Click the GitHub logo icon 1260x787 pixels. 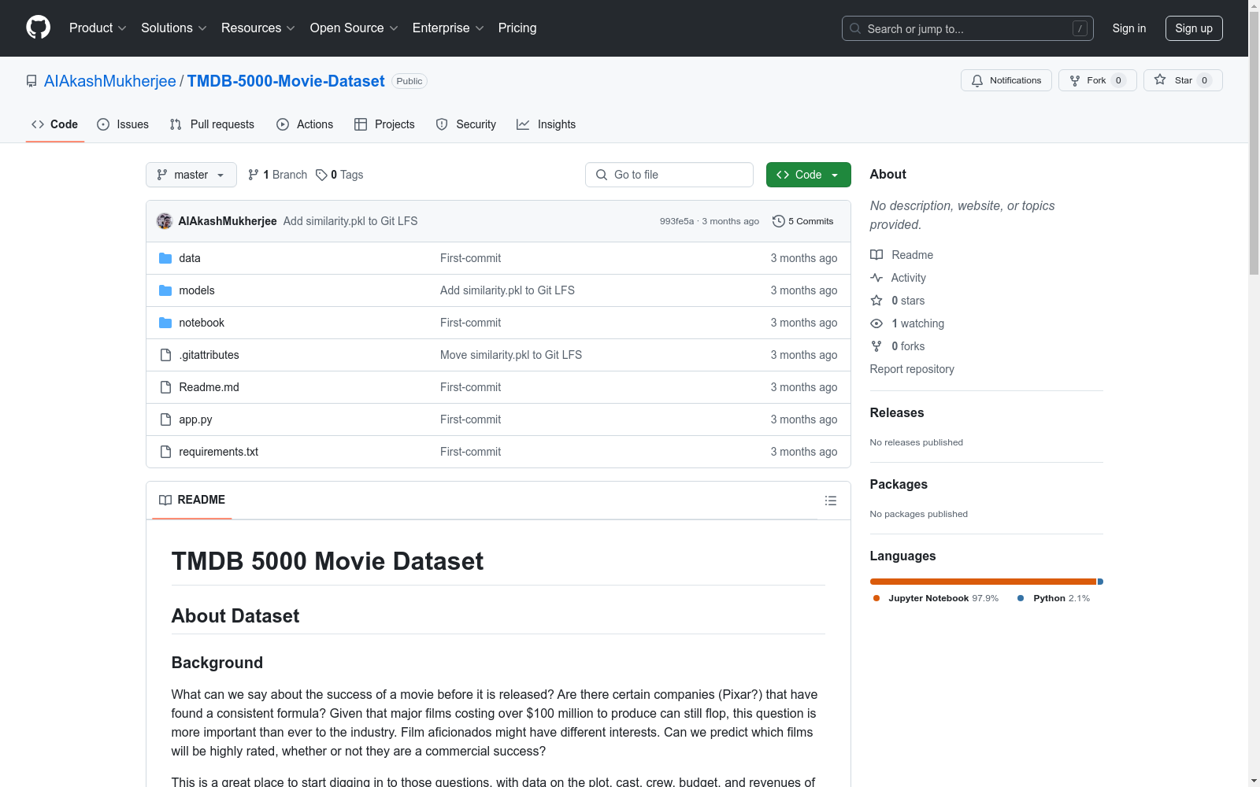point(38,28)
